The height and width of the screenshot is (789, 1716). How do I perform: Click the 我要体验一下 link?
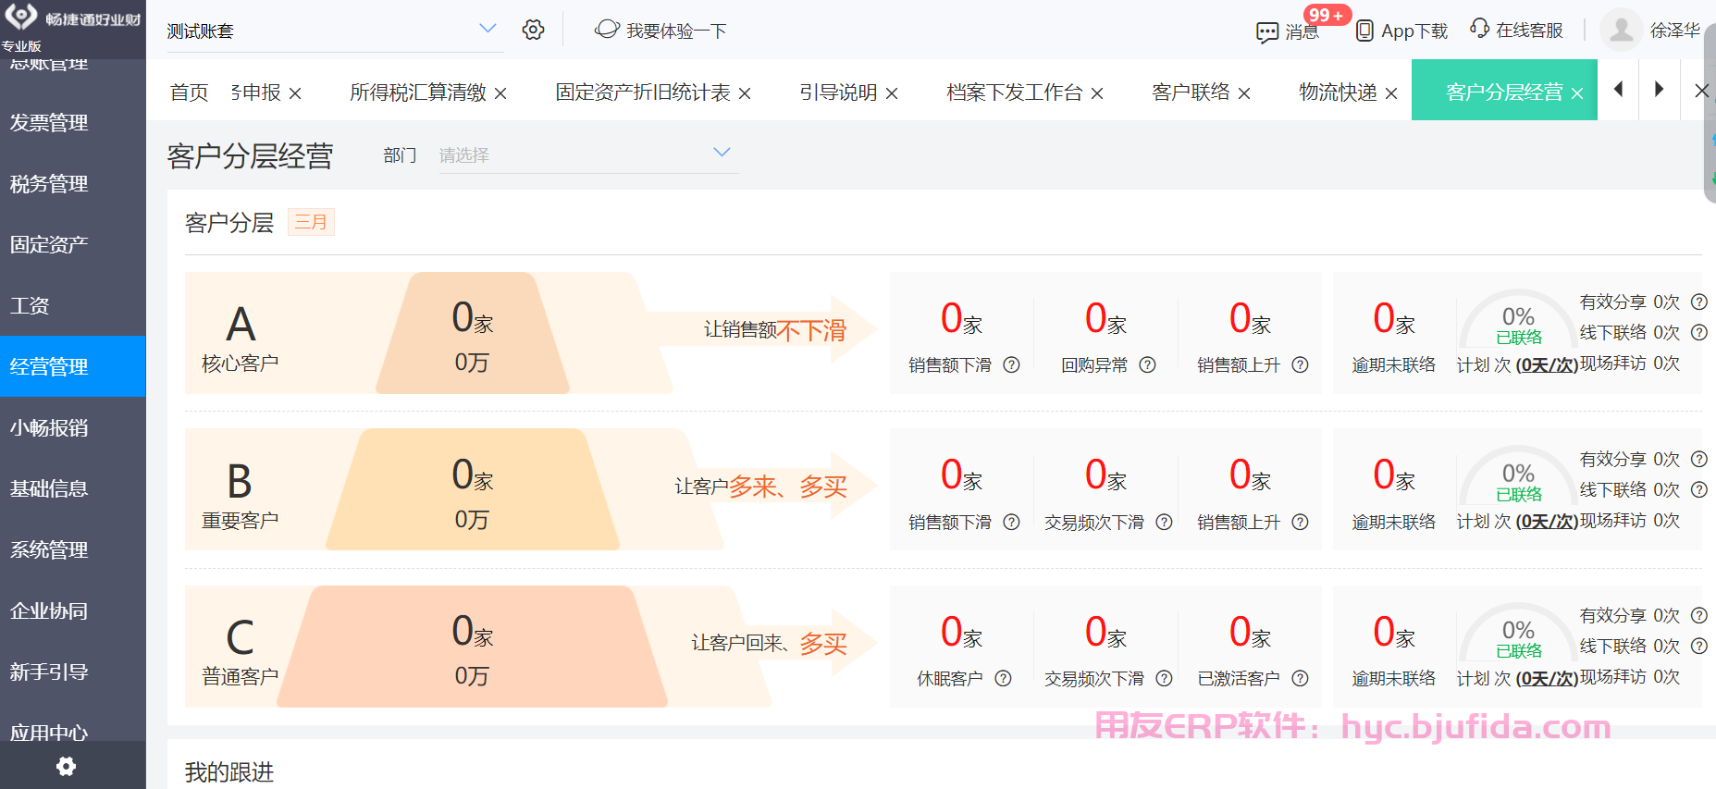(676, 31)
